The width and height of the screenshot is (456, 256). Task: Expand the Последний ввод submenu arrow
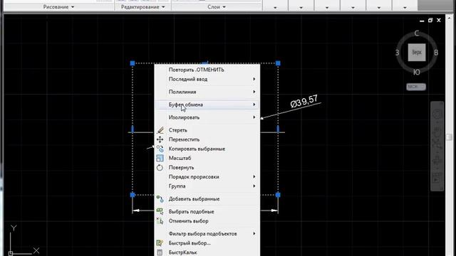tap(254, 79)
